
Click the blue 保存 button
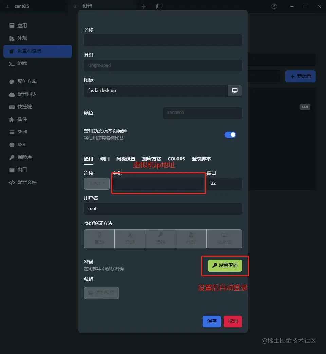(212, 321)
